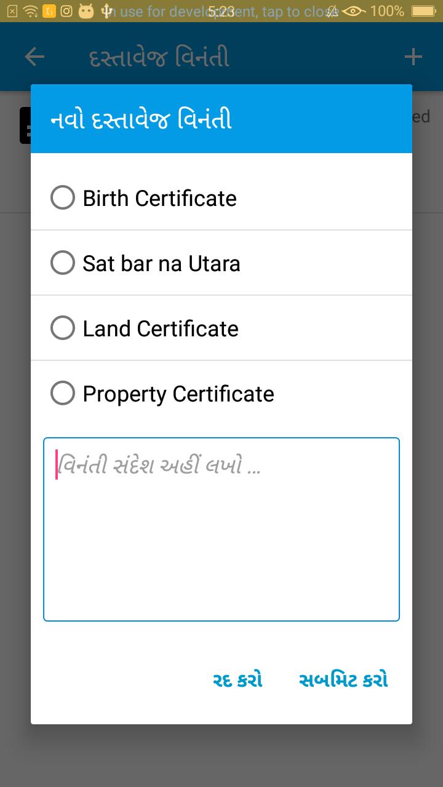The image size is (443, 787).
Task: Tap the orange notification icon in status bar
Action: 49,11
